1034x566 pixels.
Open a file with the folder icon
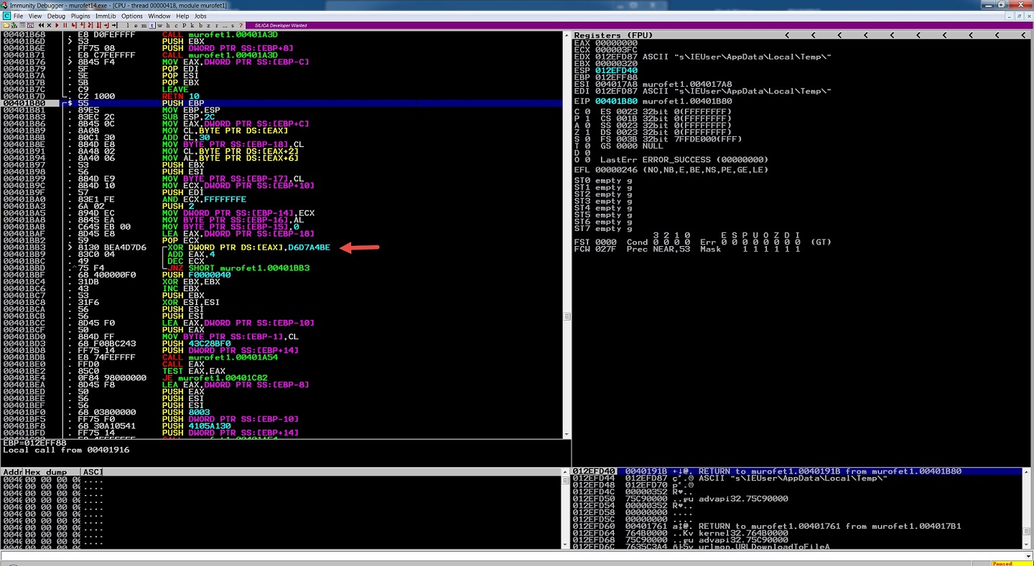(6, 25)
